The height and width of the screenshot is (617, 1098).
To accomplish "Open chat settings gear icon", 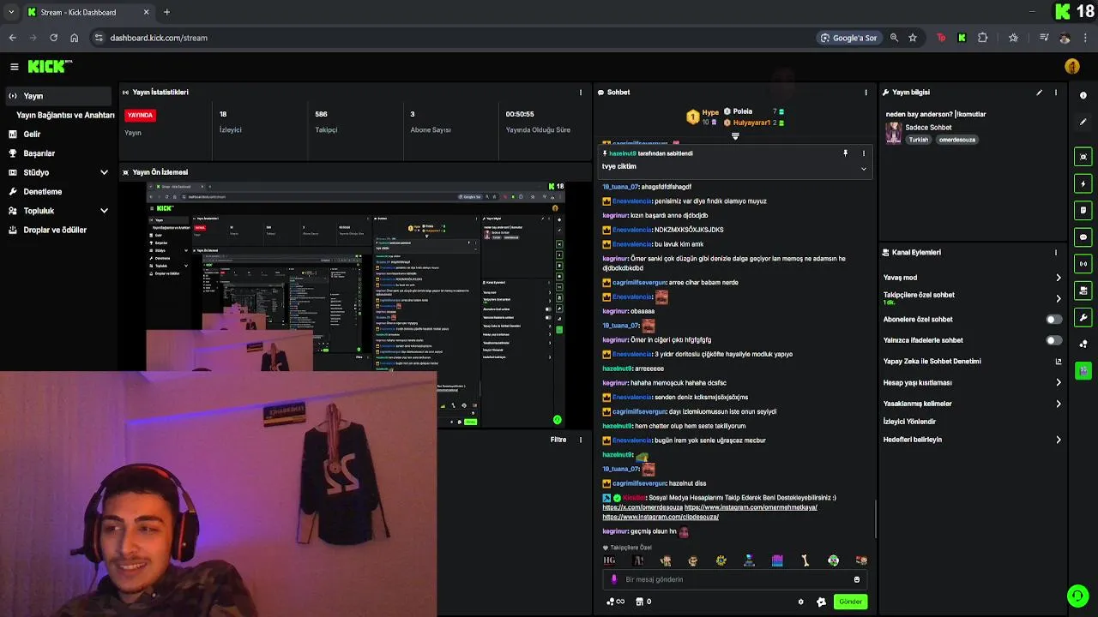I will [x=801, y=602].
